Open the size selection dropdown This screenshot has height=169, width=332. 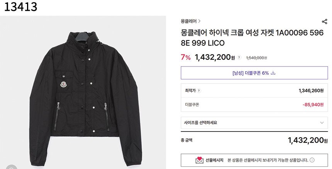[x=254, y=123]
